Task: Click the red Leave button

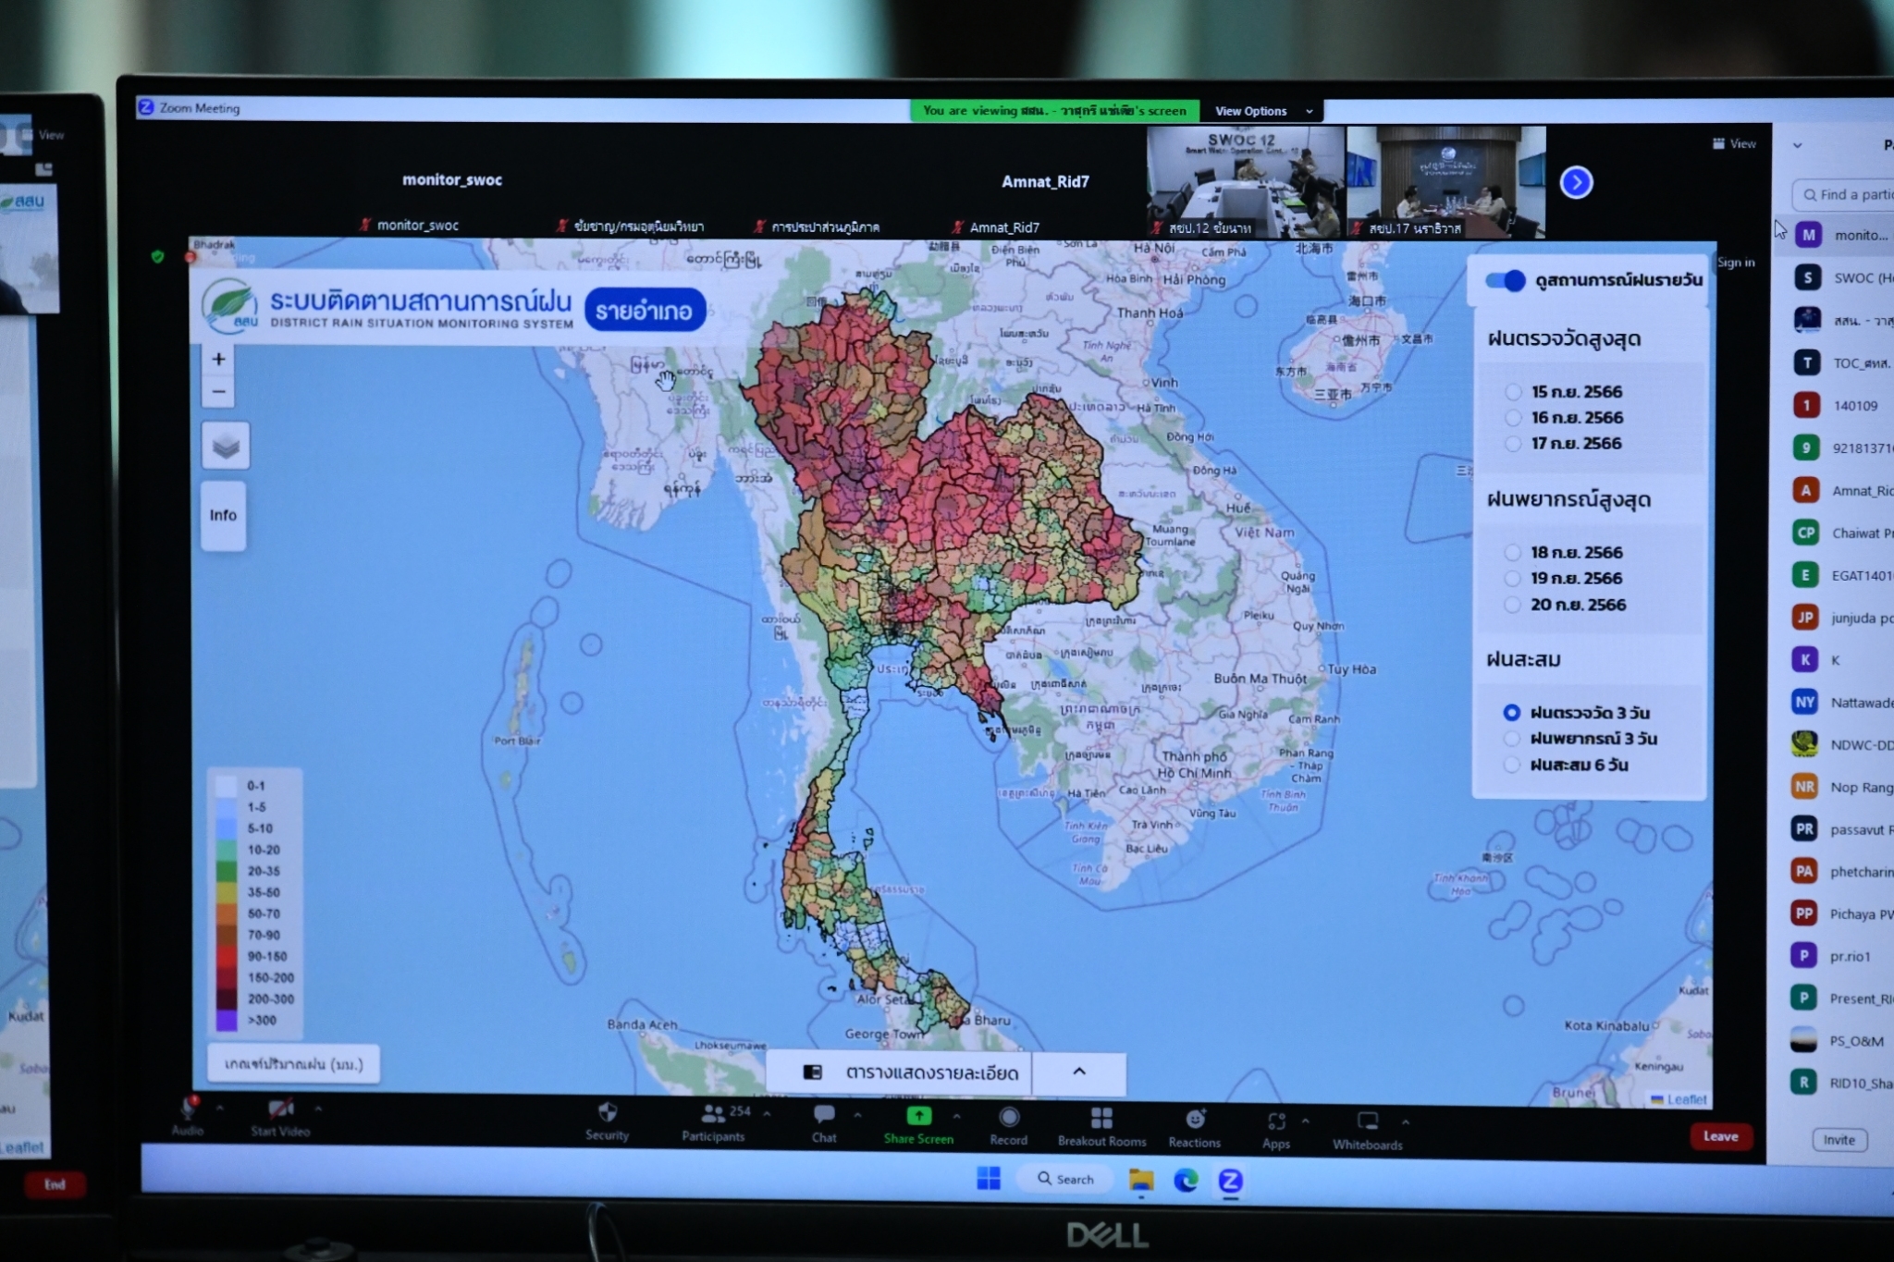Action: tap(1721, 1136)
